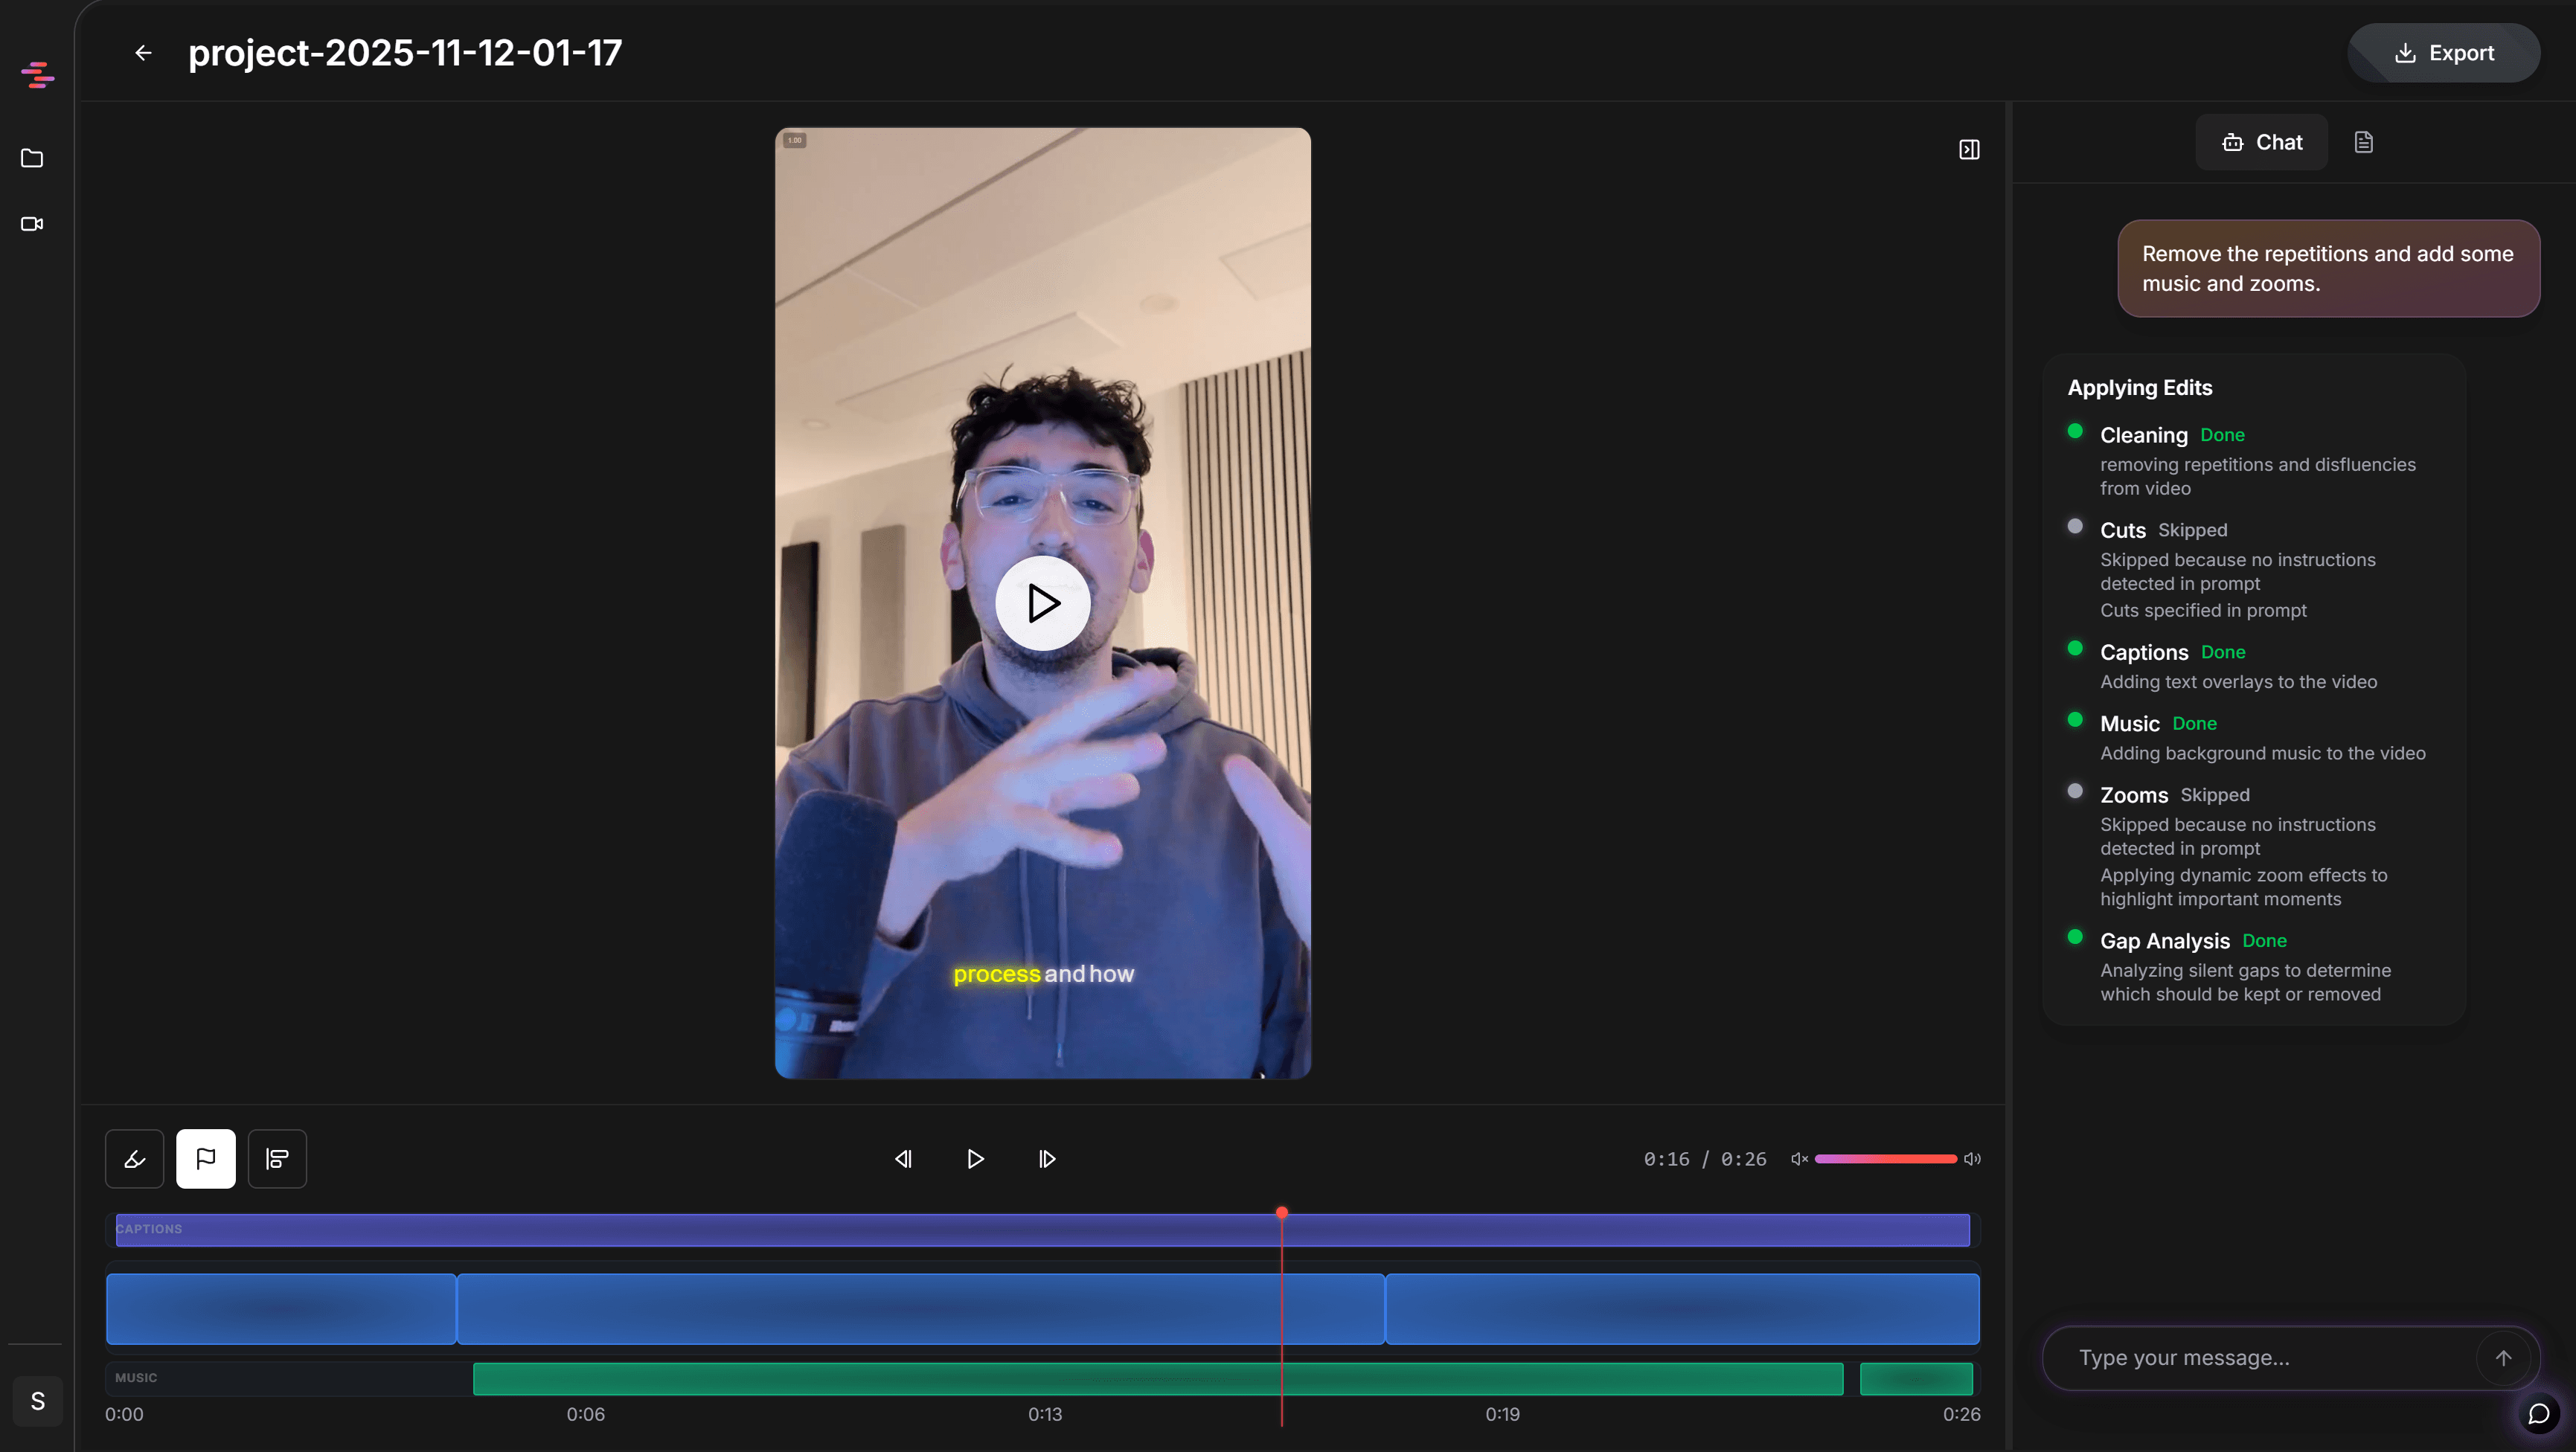Skip forward using the next-frame control
The width and height of the screenshot is (2576, 1452).
click(1047, 1158)
